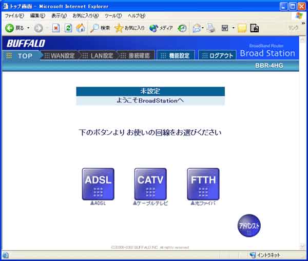The image size is (308, 261).
Task: Open the History clock icon
Action: click(182, 28)
